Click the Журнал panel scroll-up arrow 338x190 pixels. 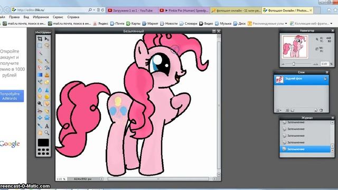click(332, 122)
